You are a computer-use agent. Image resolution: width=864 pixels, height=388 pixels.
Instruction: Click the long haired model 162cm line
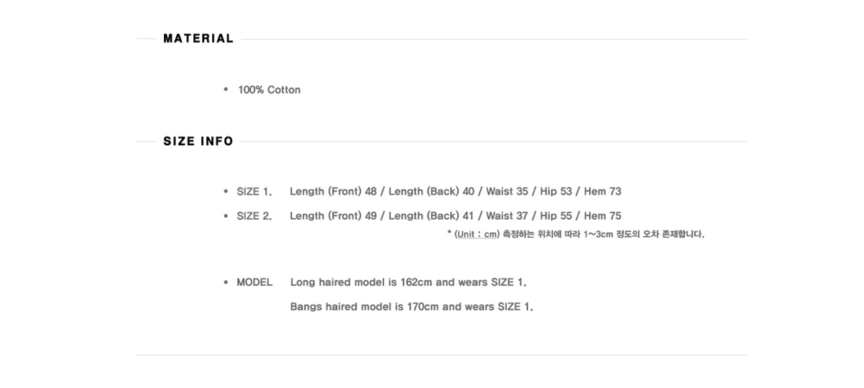tap(413, 282)
